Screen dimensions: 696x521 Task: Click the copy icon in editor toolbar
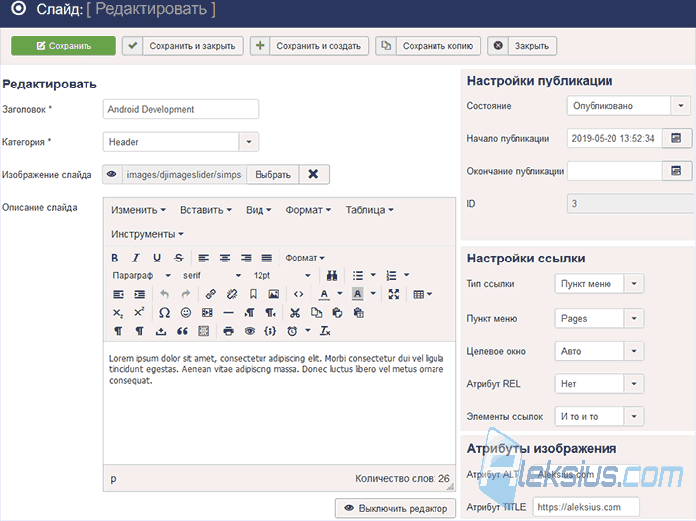[316, 313]
